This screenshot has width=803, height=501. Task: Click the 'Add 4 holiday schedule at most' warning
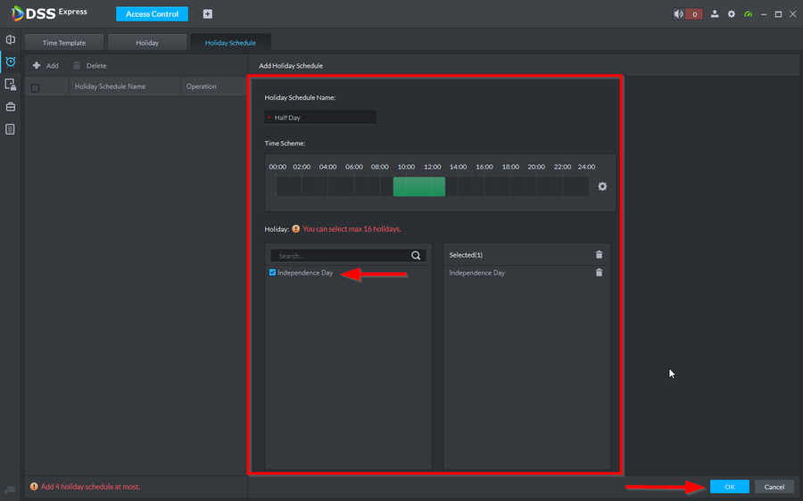[x=85, y=487]
